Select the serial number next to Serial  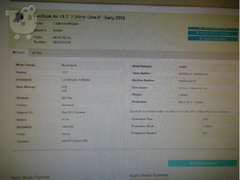point(66,24)
